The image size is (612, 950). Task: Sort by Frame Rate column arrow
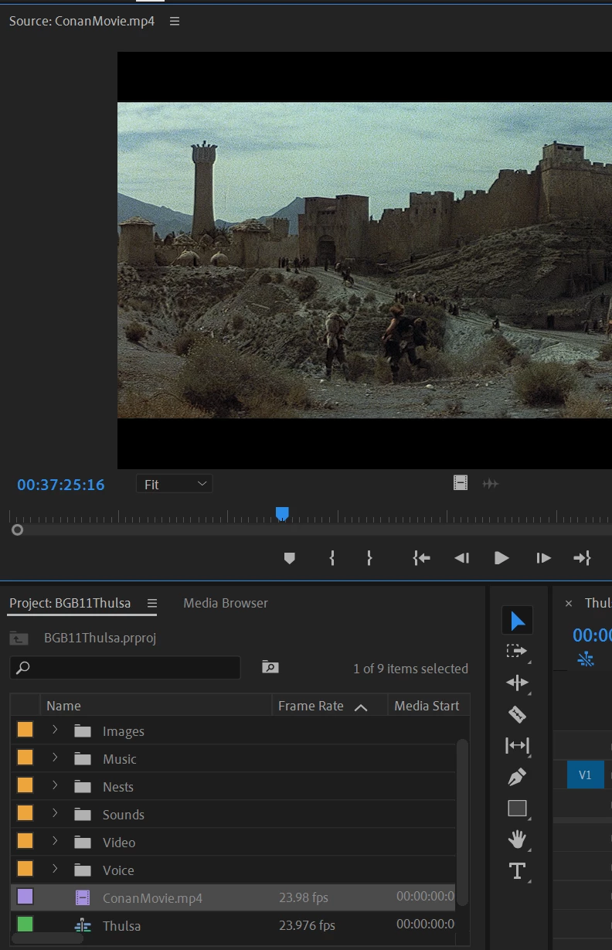tap(360, 707)
